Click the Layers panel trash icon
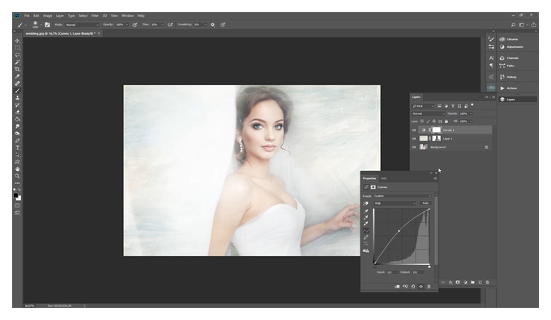 [488, 282]
